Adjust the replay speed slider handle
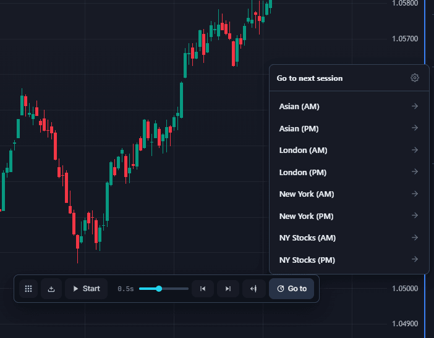The height and width of the screenshot is (338, 434). [x=159, y=289]
